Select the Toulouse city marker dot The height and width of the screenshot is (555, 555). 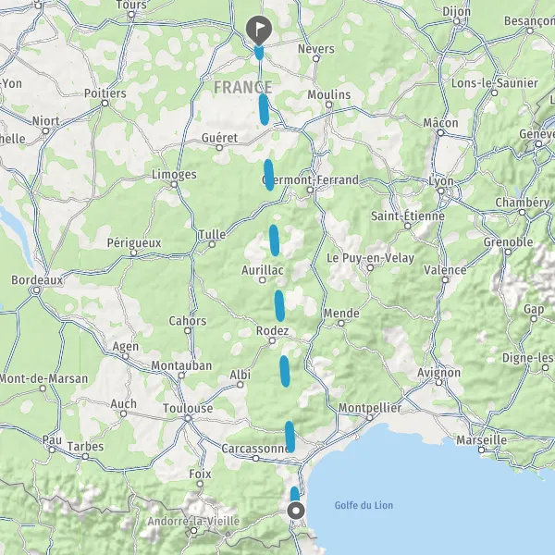[188, 418]
